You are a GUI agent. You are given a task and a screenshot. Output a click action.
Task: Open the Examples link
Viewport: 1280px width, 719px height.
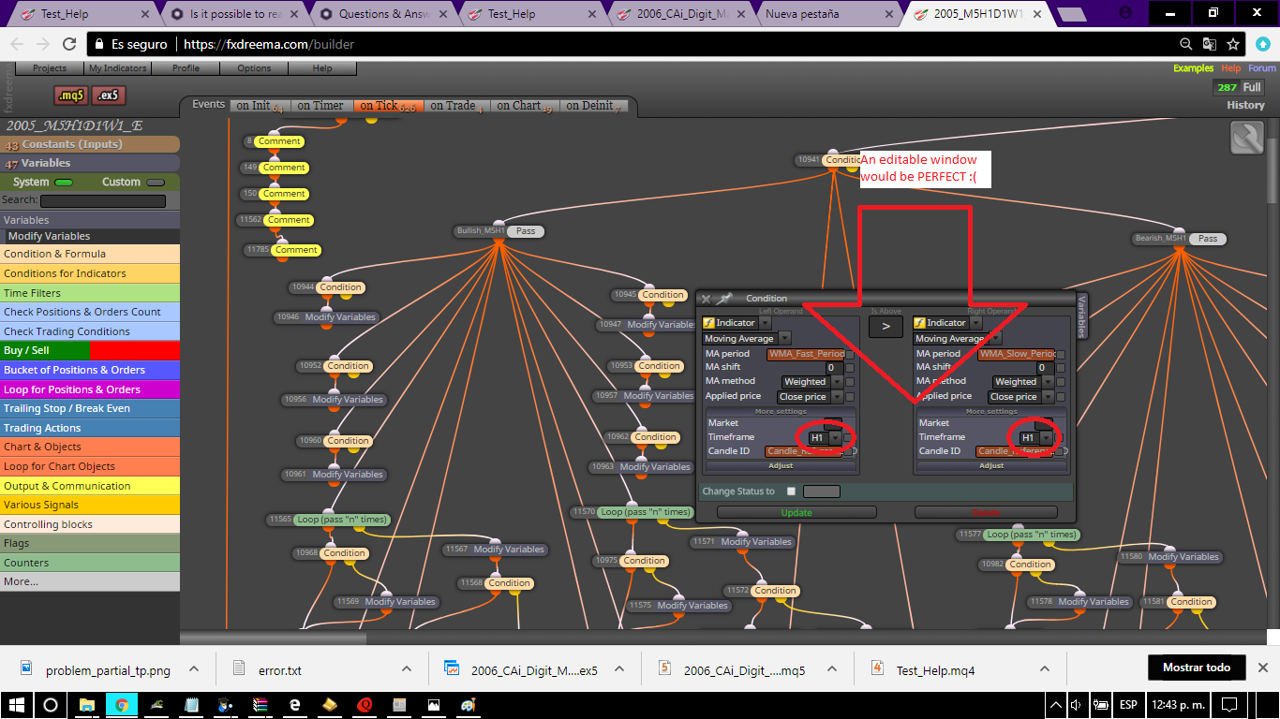(x=1193, y=68)
